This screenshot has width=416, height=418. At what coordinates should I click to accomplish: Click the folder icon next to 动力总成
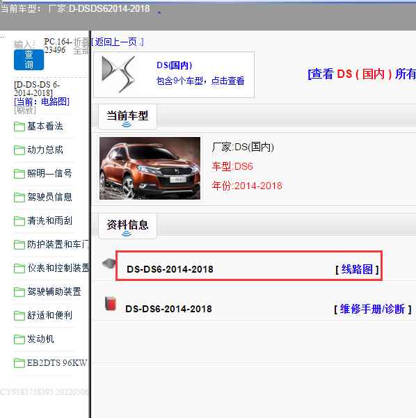[x=19, y=150]
